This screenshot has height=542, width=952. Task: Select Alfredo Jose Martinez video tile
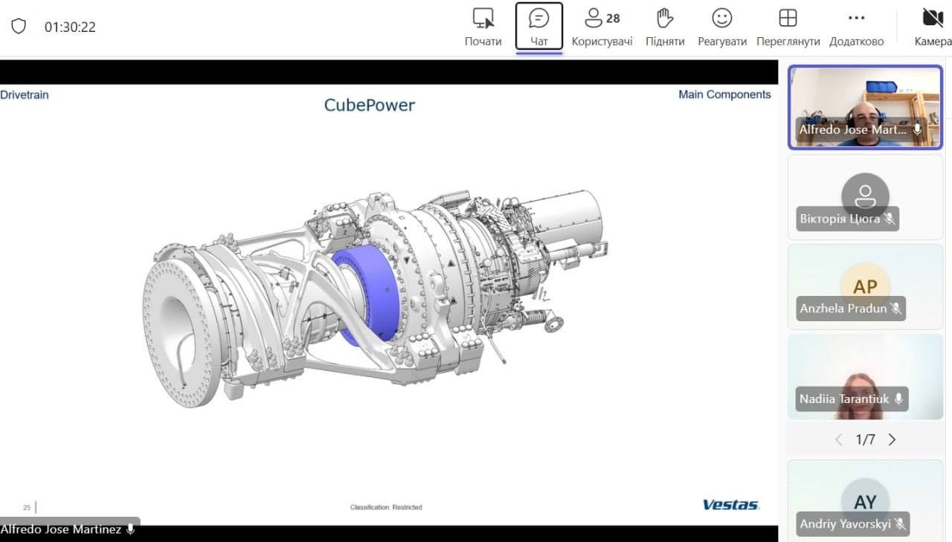pyautogui.click(x=865, y=107)
